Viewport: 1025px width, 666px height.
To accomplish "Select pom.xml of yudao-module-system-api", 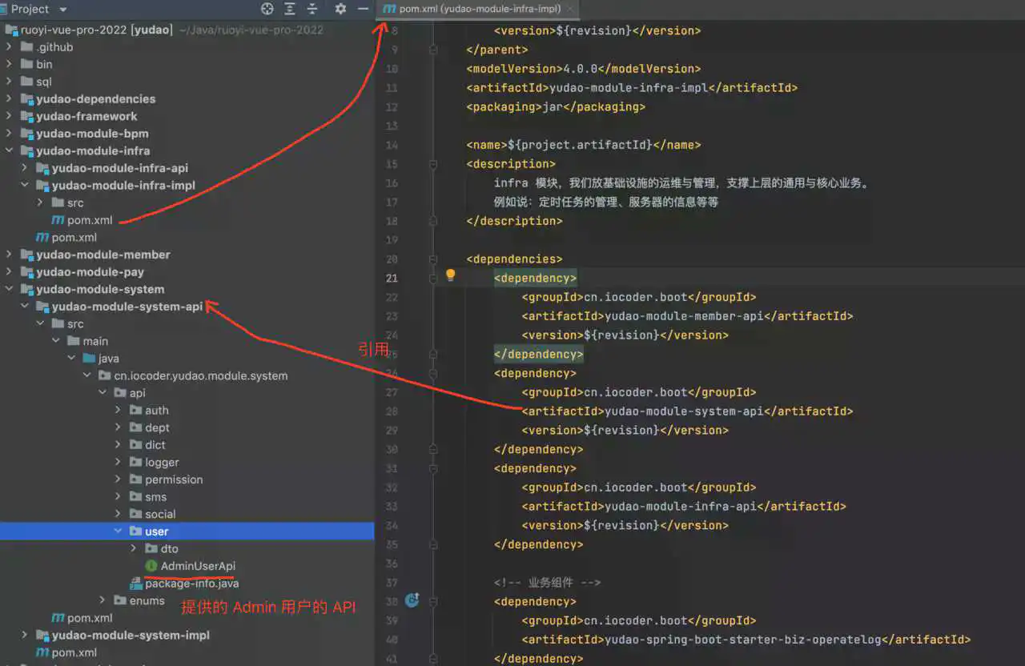I will coord(187,618).
